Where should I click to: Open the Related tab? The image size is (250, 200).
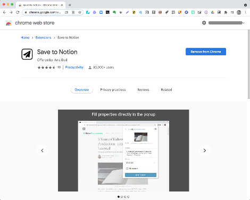tap(166, 90)
